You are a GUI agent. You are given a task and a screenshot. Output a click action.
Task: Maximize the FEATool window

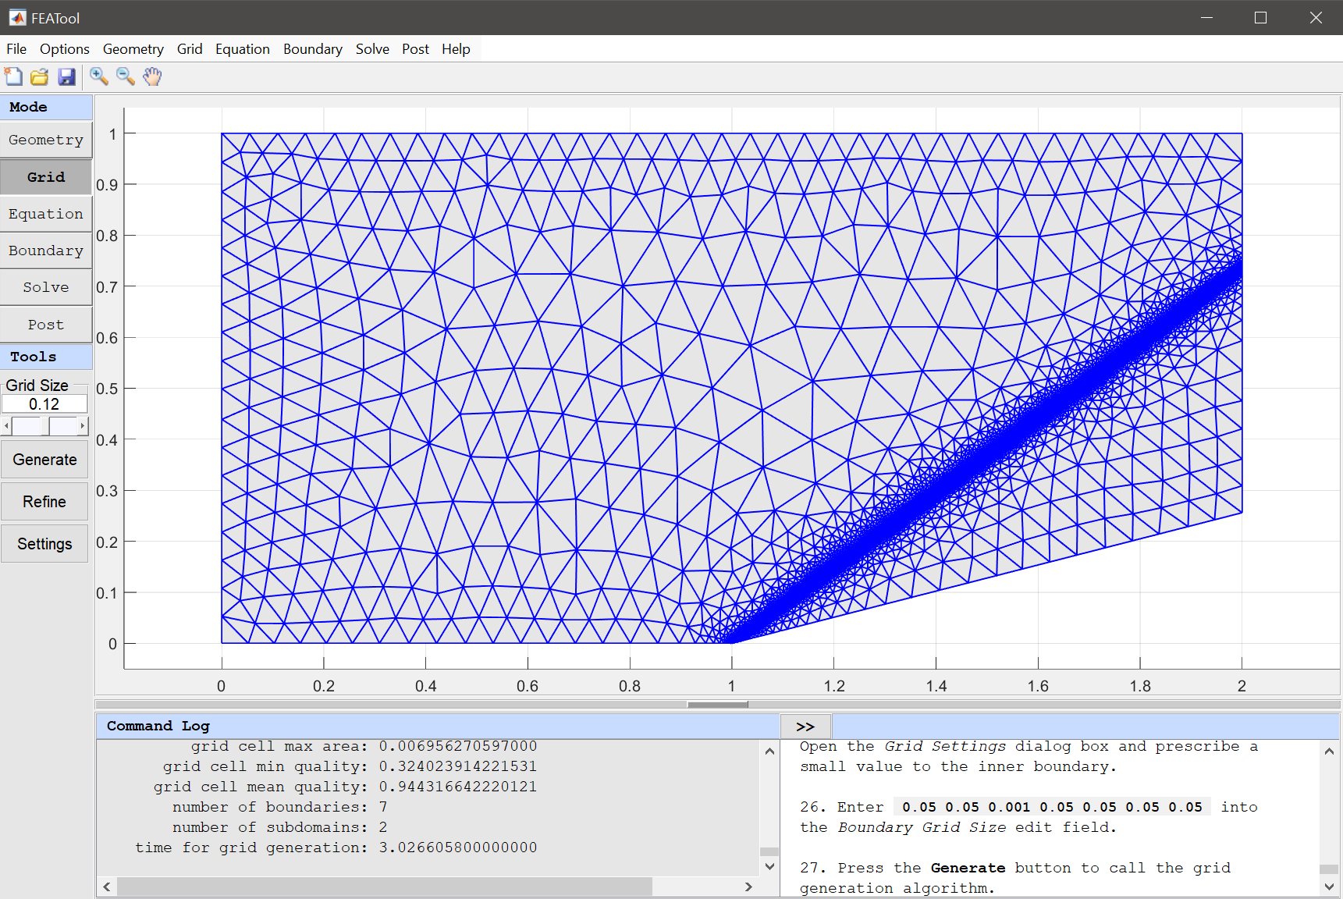tap(1260, 17)
